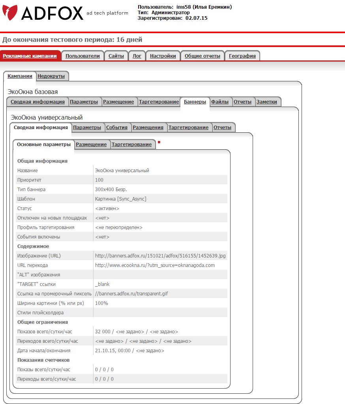
Task: Click the Переходы всего/сутки/час counter values
Action: 104,379
